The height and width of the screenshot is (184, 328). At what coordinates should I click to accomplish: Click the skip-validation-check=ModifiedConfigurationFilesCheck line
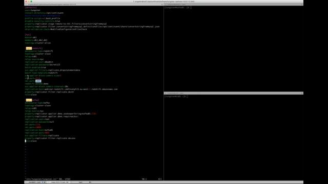[56, 29]
